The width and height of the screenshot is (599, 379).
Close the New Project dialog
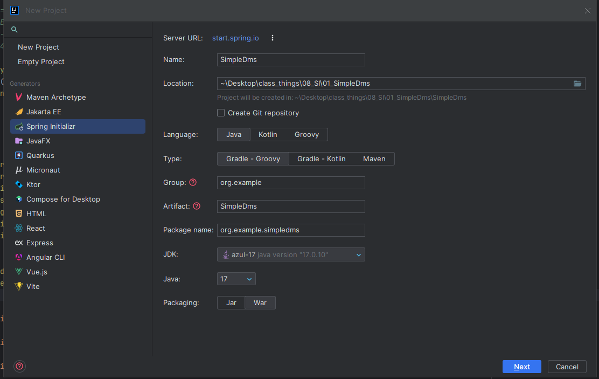tap(588, 11)
